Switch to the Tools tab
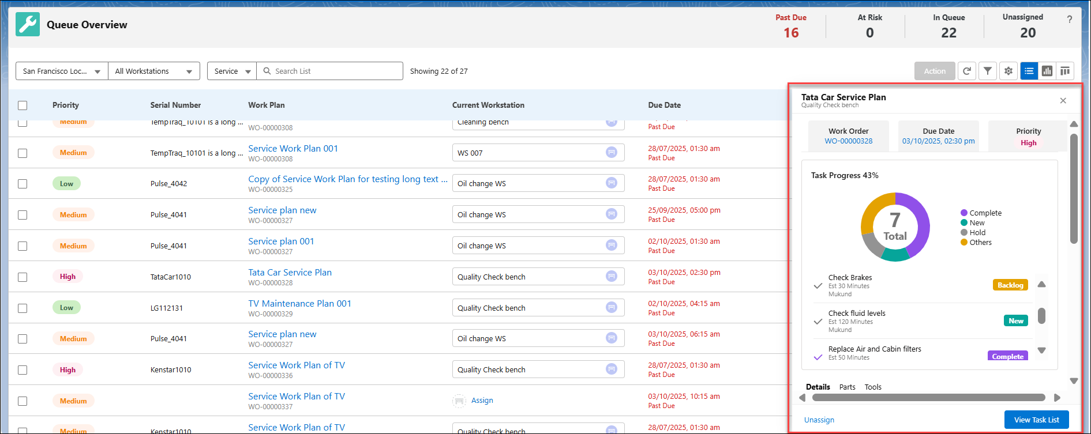Screen dimensions: 1091x434 pyautogui.click(x=873, y=387)
